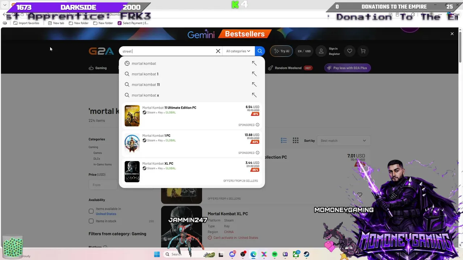The width and height of the screenshot is (463, 260).
Task: Open 'Select Payment' bookmark
Action: click(133, 23)
